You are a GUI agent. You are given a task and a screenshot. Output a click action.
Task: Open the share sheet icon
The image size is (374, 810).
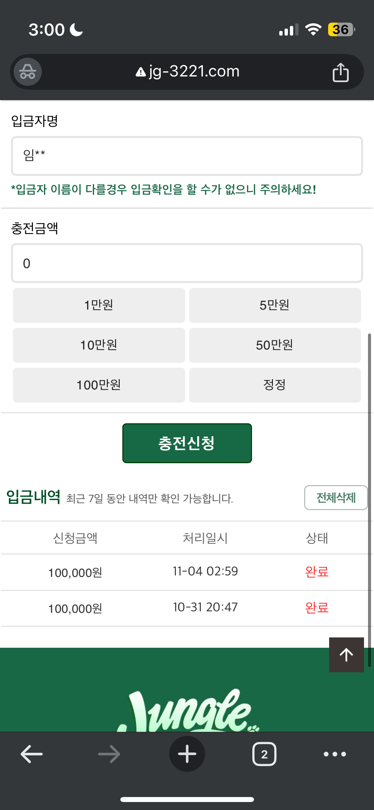340,72
